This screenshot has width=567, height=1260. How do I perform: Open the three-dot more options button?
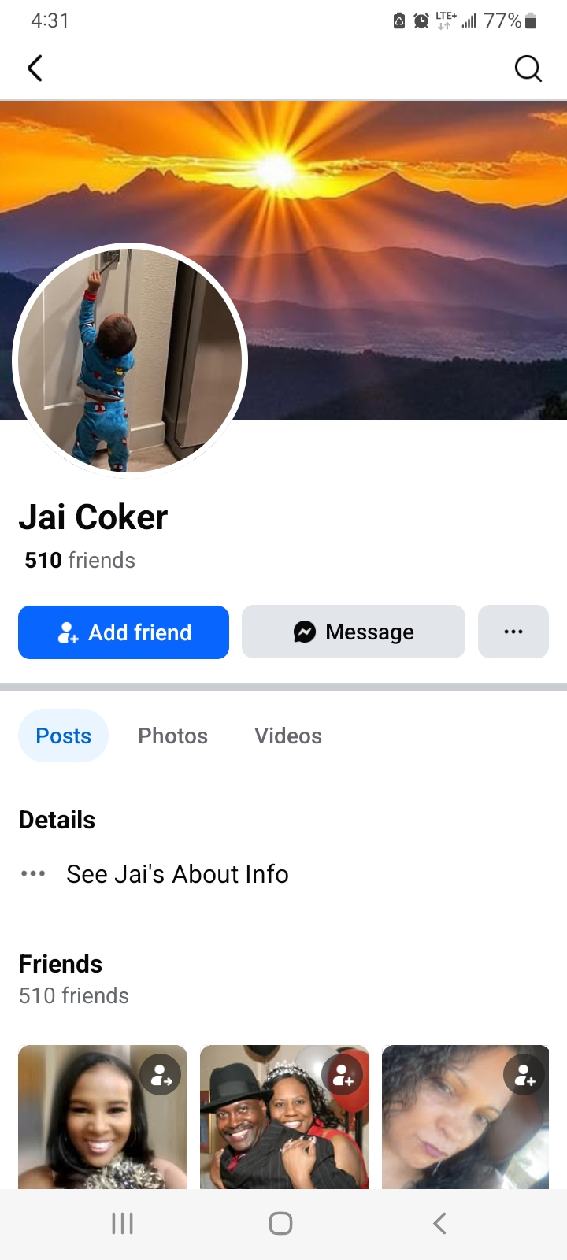513,632
